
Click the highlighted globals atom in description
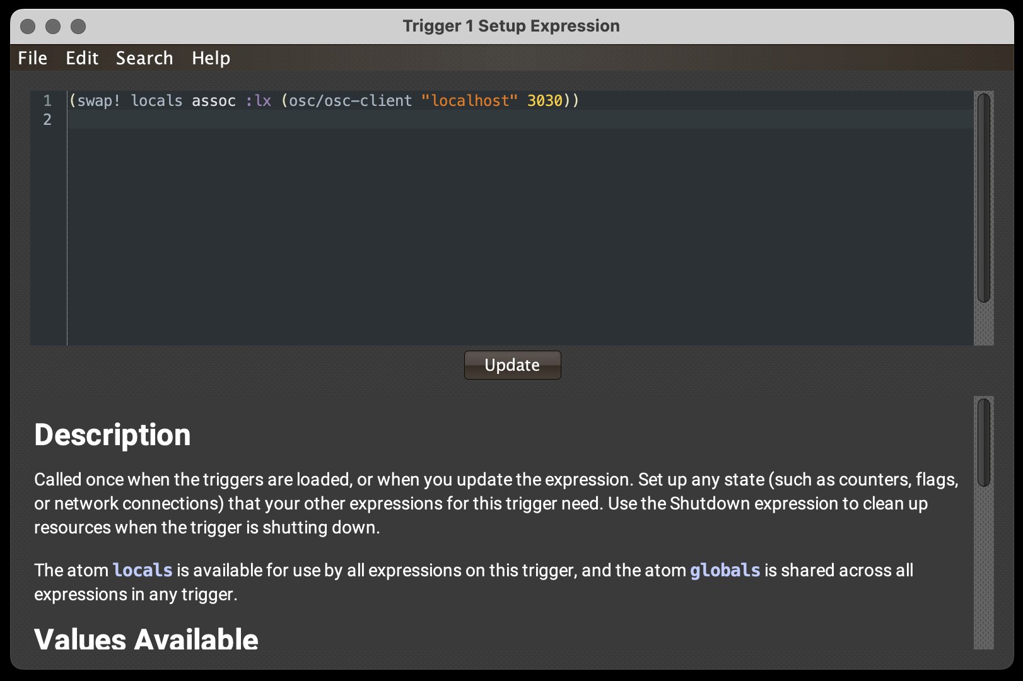click(725, 570)
